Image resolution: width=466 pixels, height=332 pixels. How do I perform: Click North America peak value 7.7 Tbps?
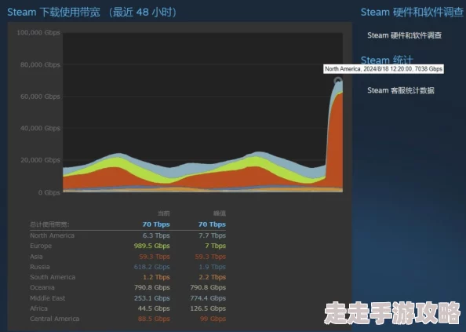coord(212,235)
